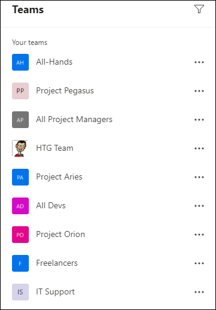The height and width of the screenshot is (310, 216).
Task: Click the All Project Managers AP avatar
Action: pyautogui.click(x=20, y=120)
